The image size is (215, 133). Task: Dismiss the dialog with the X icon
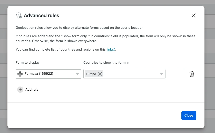[194, 15]
